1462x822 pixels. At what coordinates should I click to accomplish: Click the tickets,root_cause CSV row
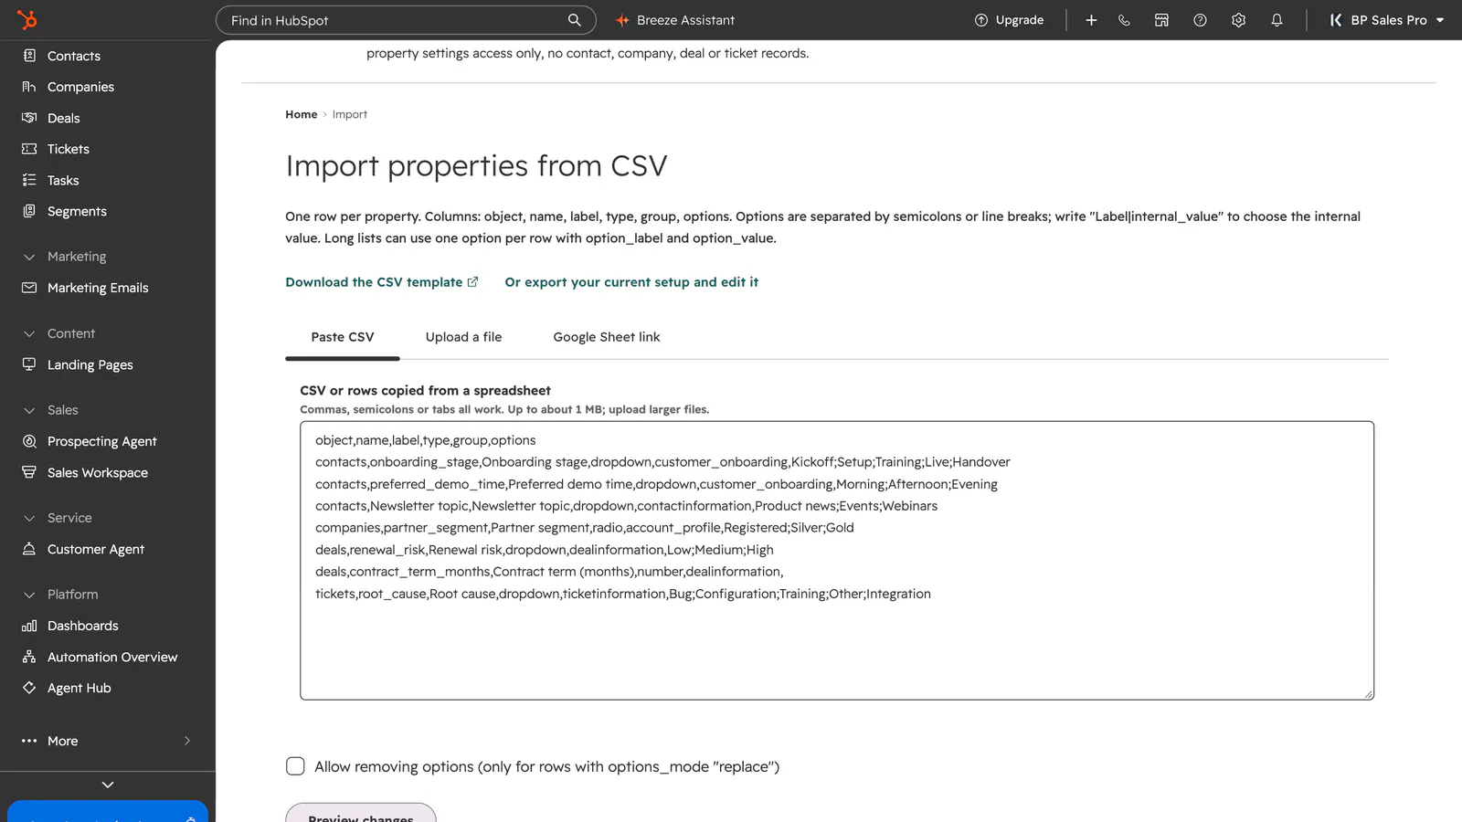tap(623, 594)
